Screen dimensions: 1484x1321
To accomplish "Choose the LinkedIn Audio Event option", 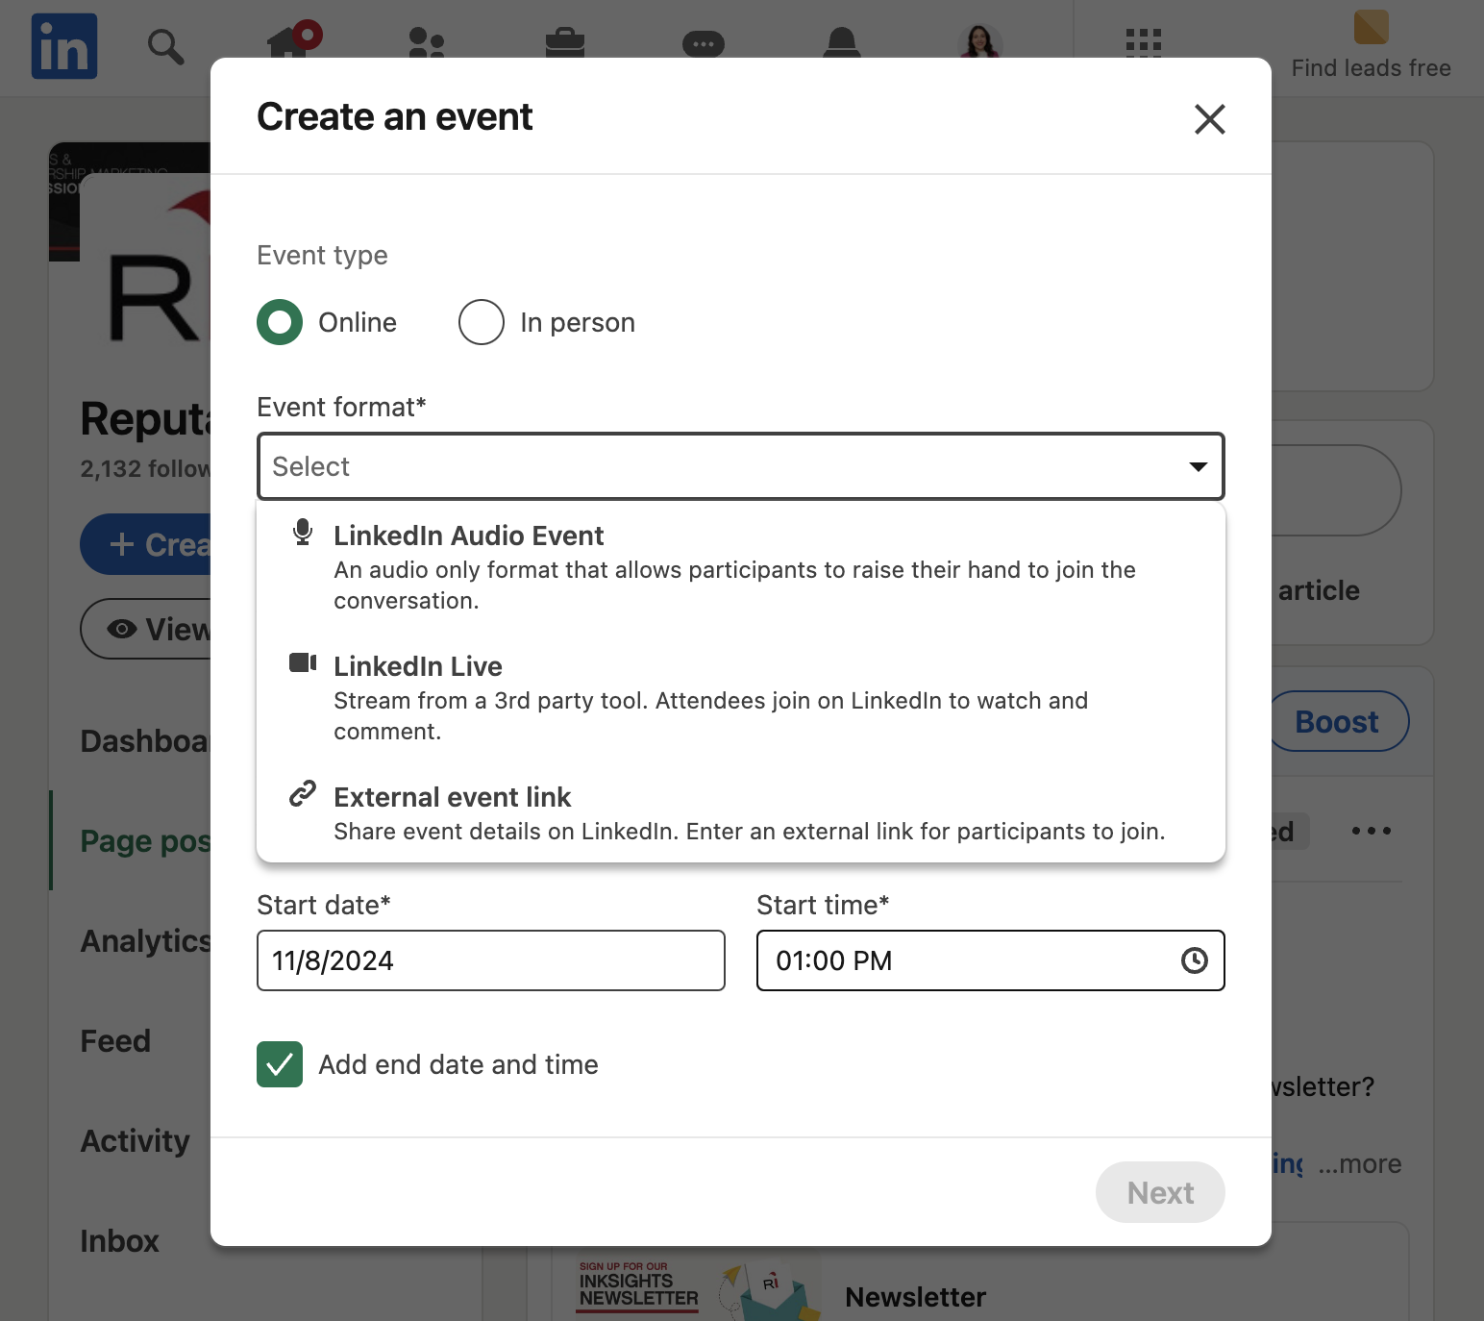I will tap(741, 567).
